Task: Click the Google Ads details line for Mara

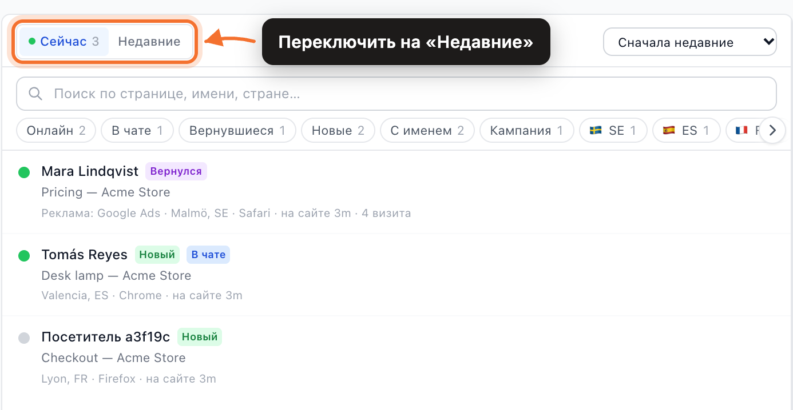Action: pos(226,214)
